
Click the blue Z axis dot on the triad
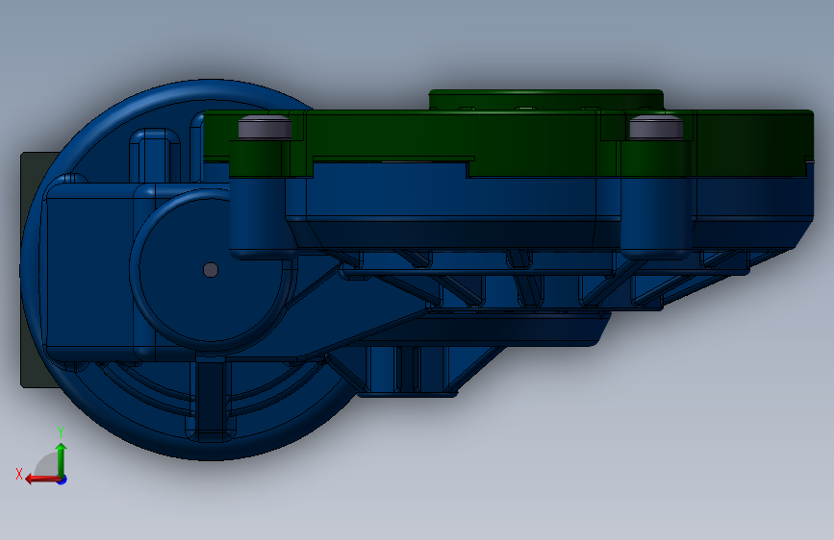[x=63, y=479]
